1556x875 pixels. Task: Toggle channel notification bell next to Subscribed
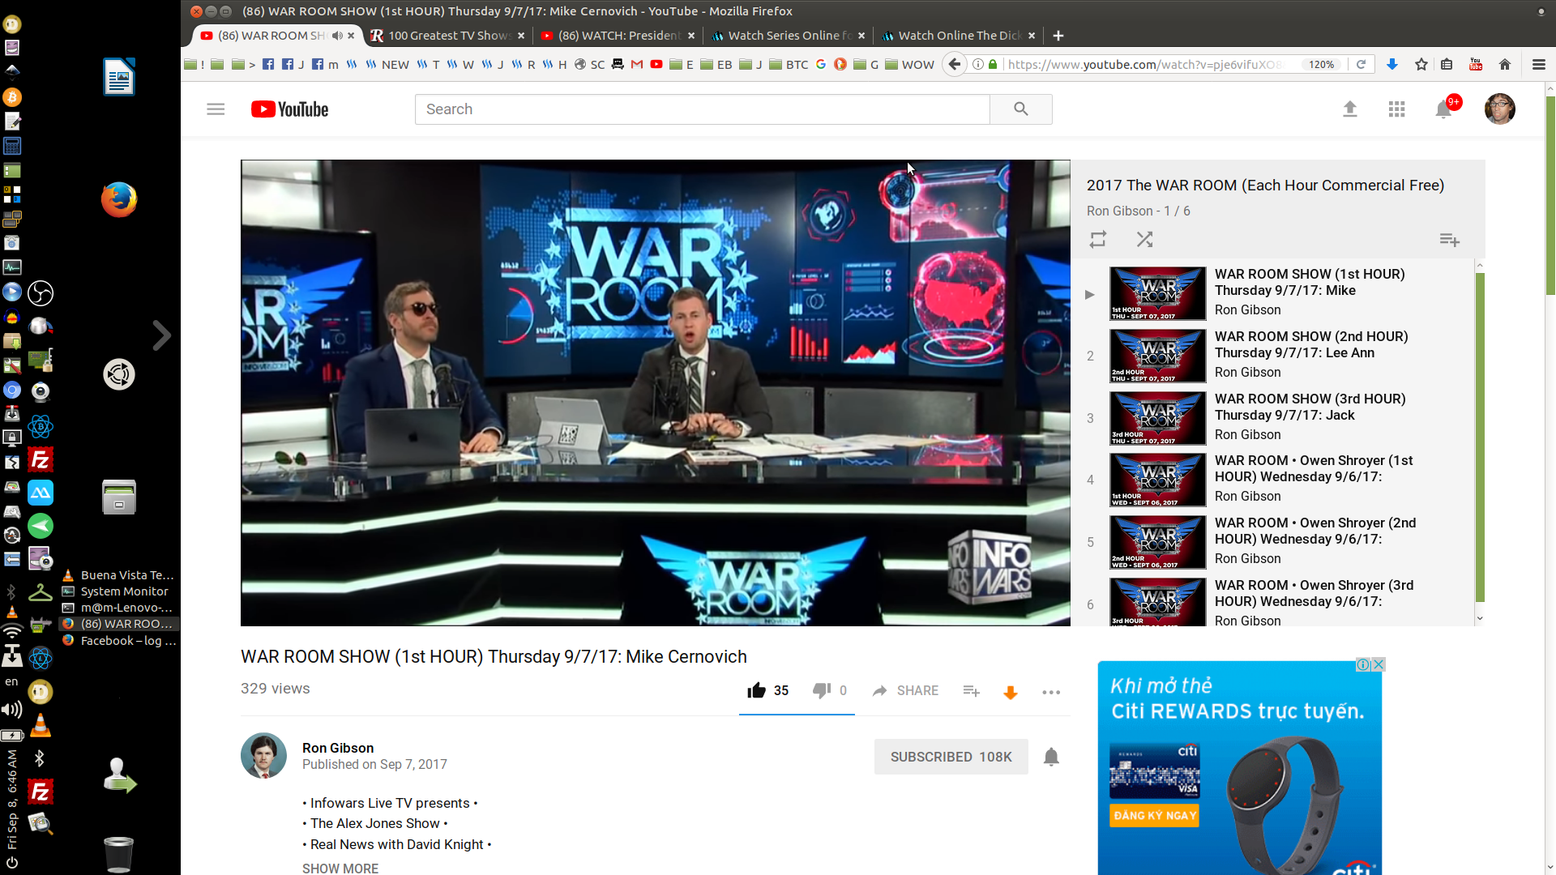[x=1051, y=757]
